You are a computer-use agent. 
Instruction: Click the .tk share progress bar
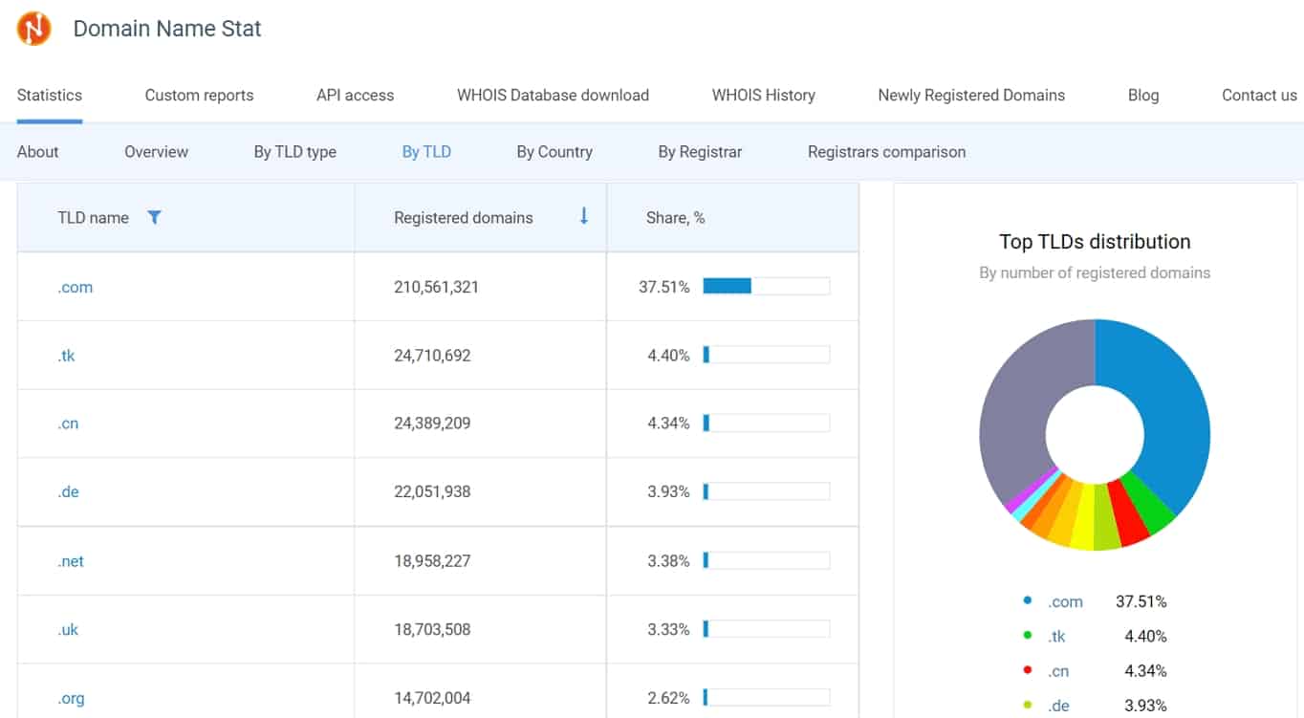[x=766, y=355]
